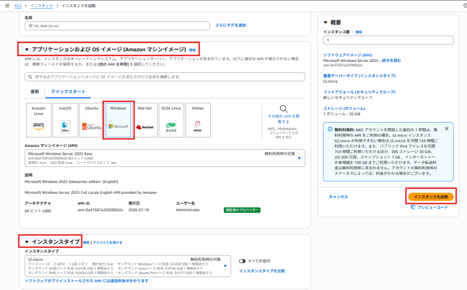Switch to the Quick Start tab
This screenshot has width=467, height=290.
click(68, 92)
